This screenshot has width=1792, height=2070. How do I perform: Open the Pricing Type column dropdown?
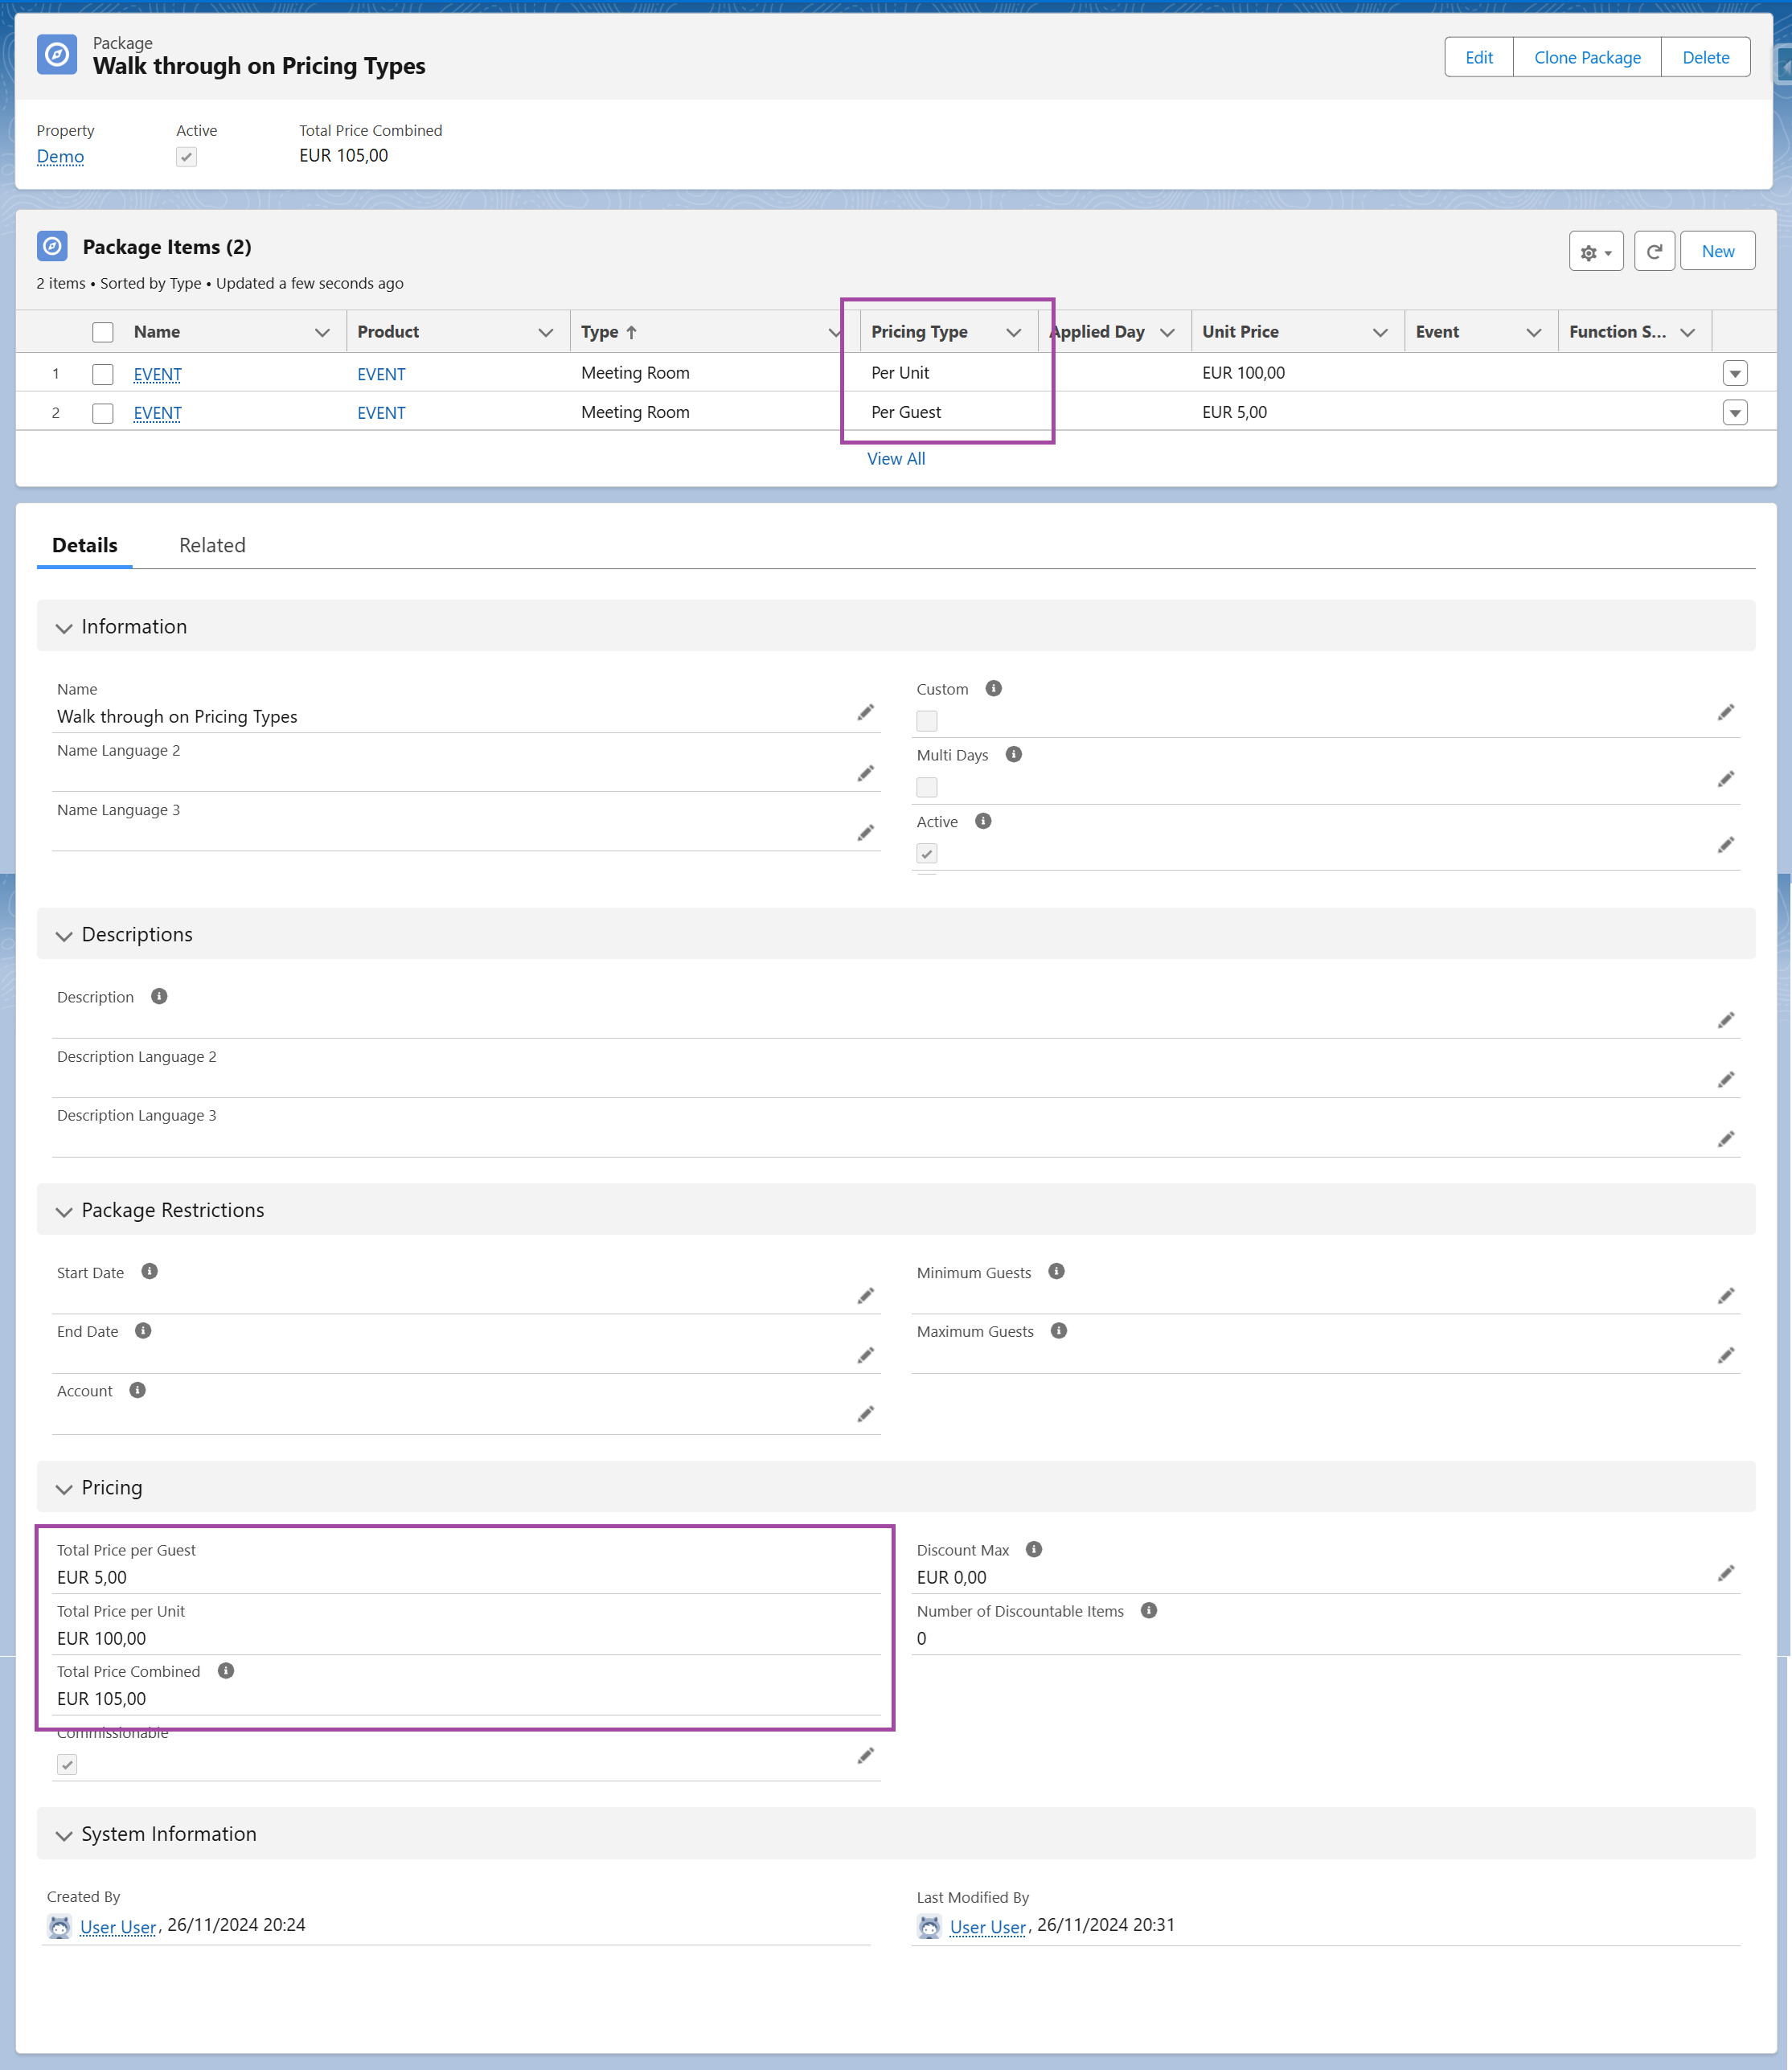tap(1014, 332)
